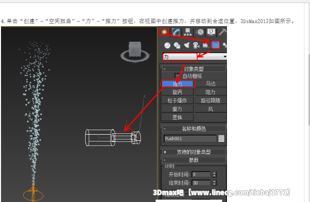This screenshot has width=310, height=202.
Task: Click the 置换 button
Action: tap(178, 117)
